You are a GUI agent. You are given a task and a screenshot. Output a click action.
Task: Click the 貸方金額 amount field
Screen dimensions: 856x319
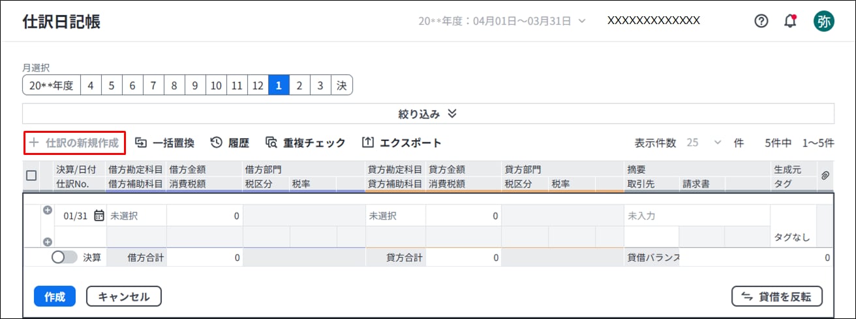pyautogui.click(x=463, y=216)
